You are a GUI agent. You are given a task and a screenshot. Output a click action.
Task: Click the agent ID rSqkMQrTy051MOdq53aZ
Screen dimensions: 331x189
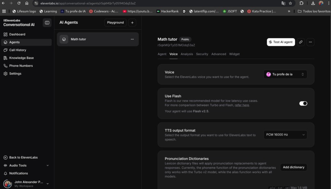coord(176,45)
